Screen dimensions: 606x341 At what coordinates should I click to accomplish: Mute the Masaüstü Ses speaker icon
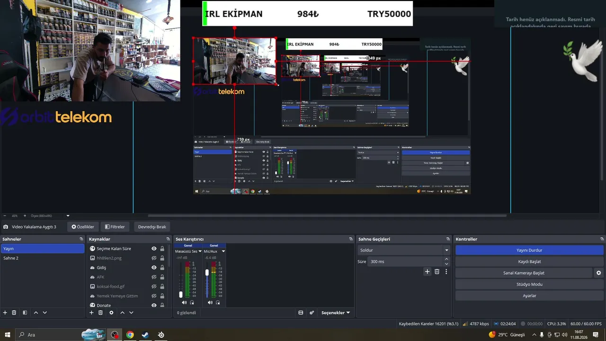(184, 303)
